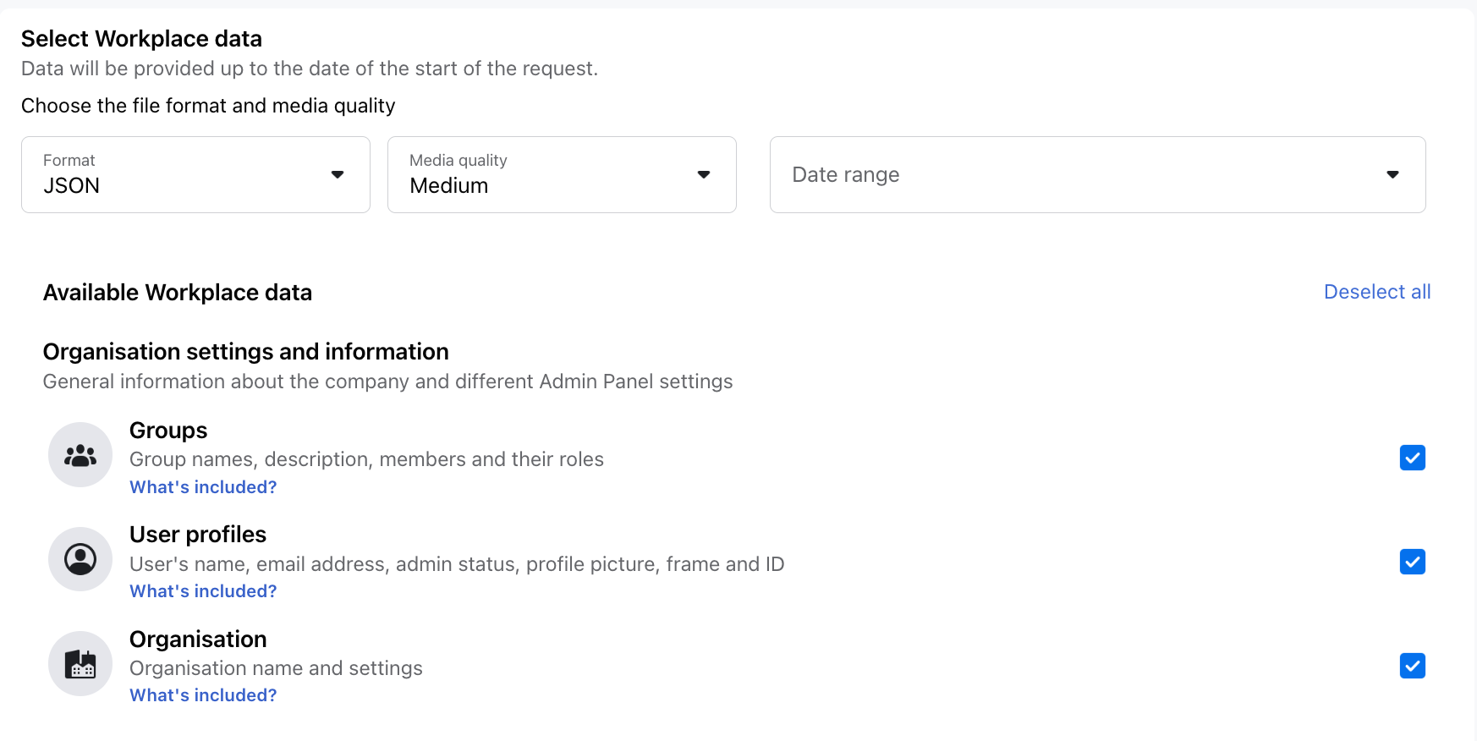Click 'Organisation settings and information' heading
Screen dimensions: 1477x741
click(246, 352)
